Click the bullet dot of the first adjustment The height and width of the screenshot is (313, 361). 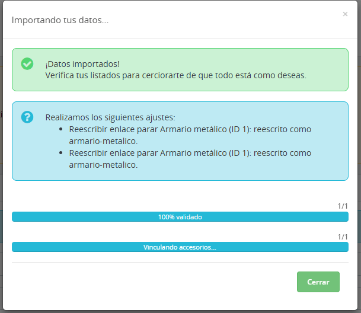tap(63, 129)
